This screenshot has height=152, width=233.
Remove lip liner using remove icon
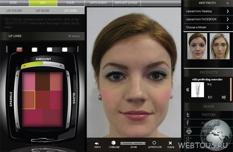click(x=69, y=36)
